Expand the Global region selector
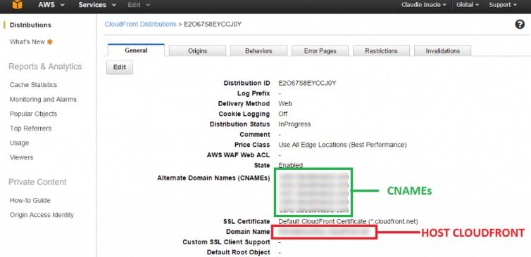The image size is (531, 257). pos(468,5)
